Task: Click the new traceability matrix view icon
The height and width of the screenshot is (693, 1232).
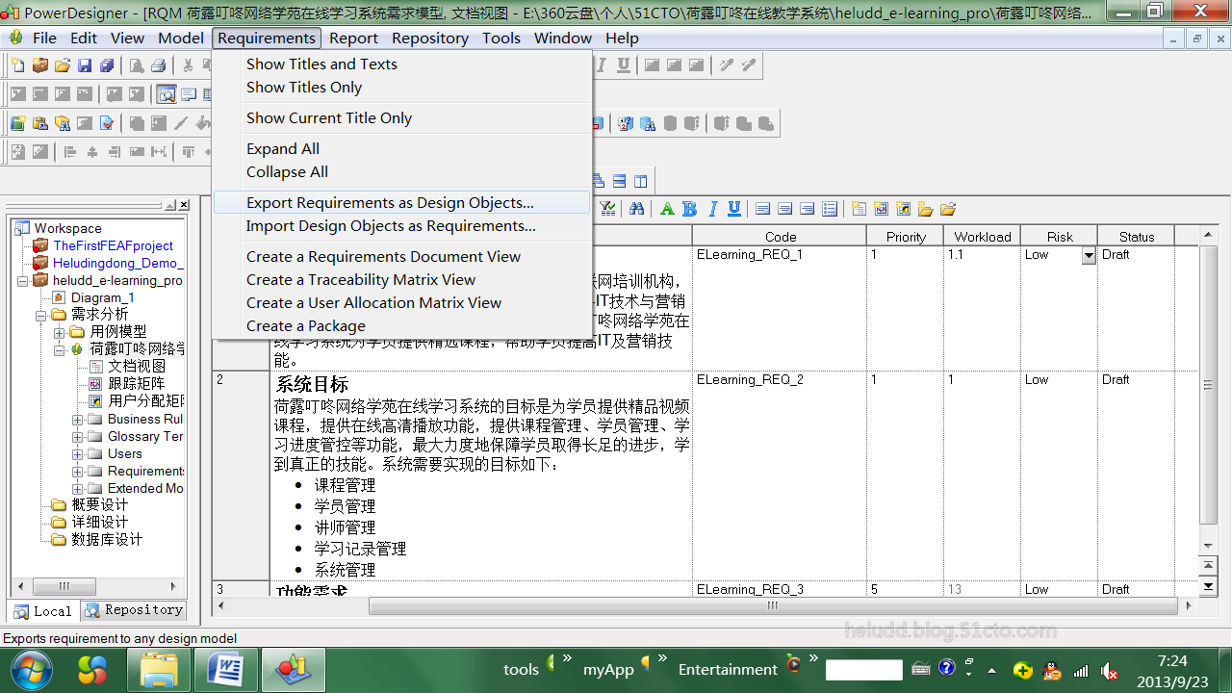Action: 881,209
